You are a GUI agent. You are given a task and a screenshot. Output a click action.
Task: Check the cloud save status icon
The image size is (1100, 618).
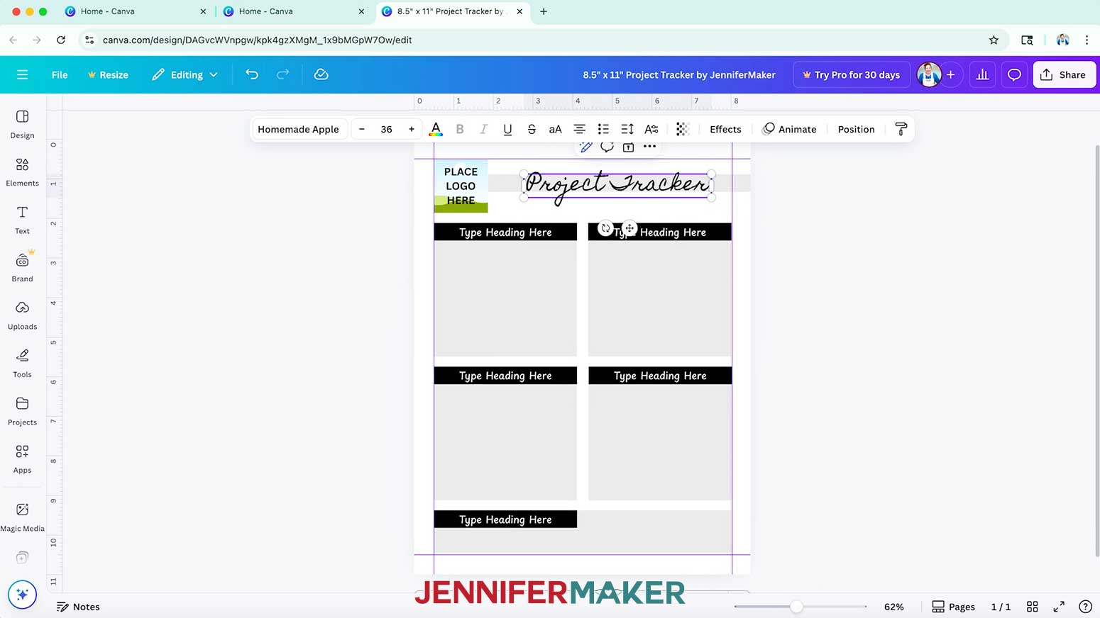321,74
